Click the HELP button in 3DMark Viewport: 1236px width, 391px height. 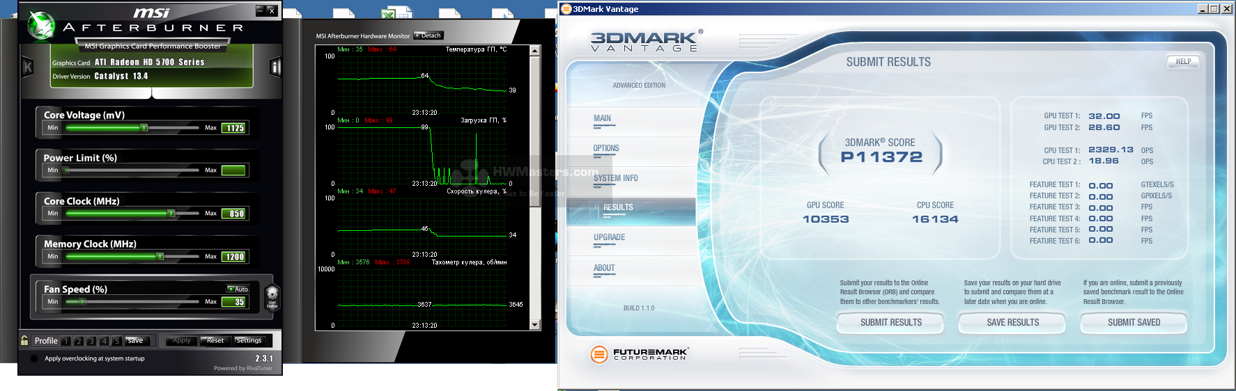tap(1183, 62)
